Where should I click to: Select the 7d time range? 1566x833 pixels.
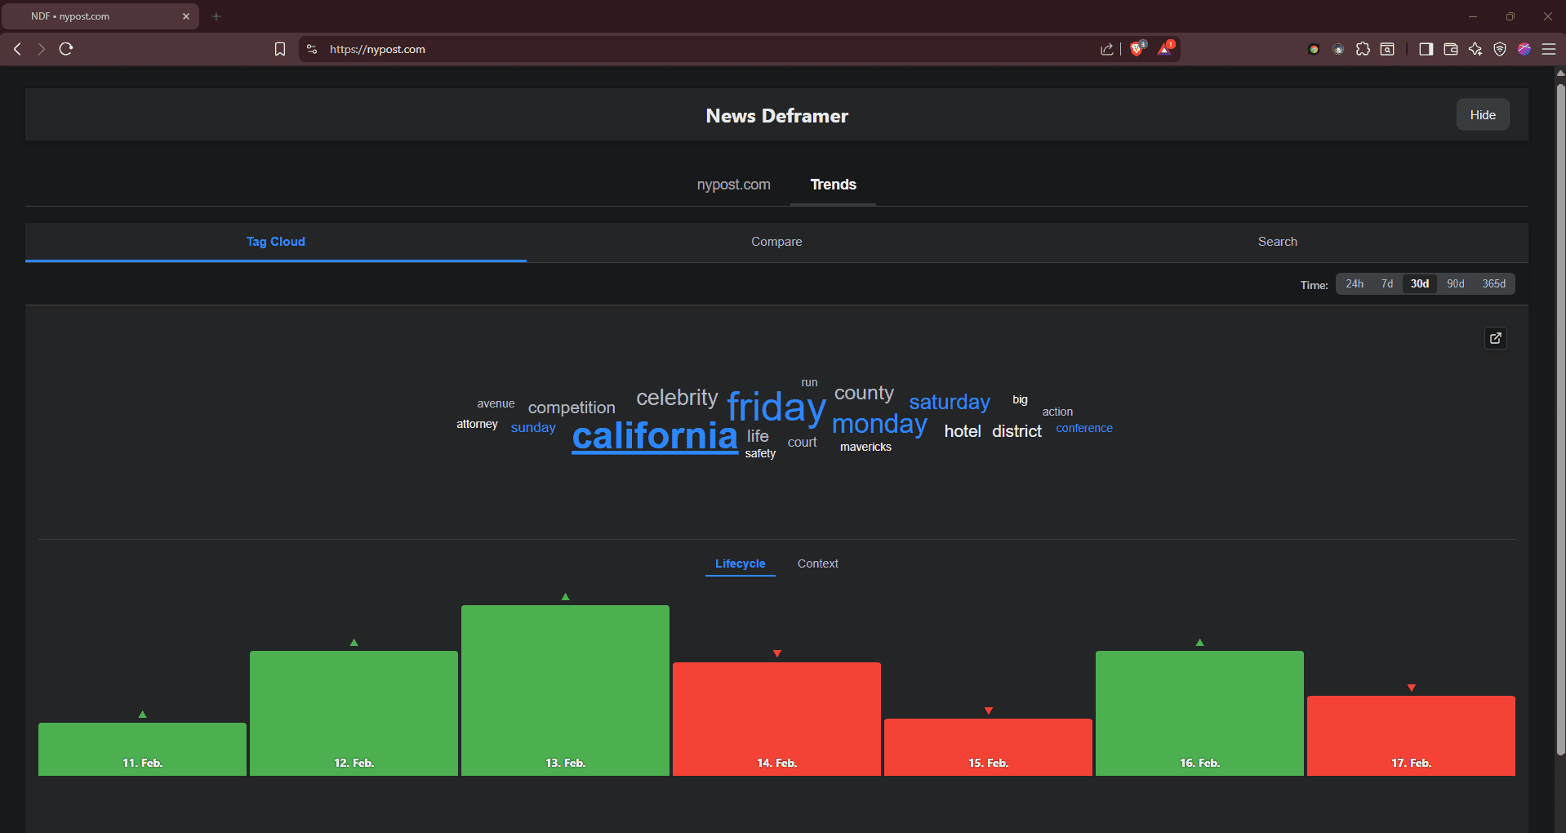[1386, 284]
